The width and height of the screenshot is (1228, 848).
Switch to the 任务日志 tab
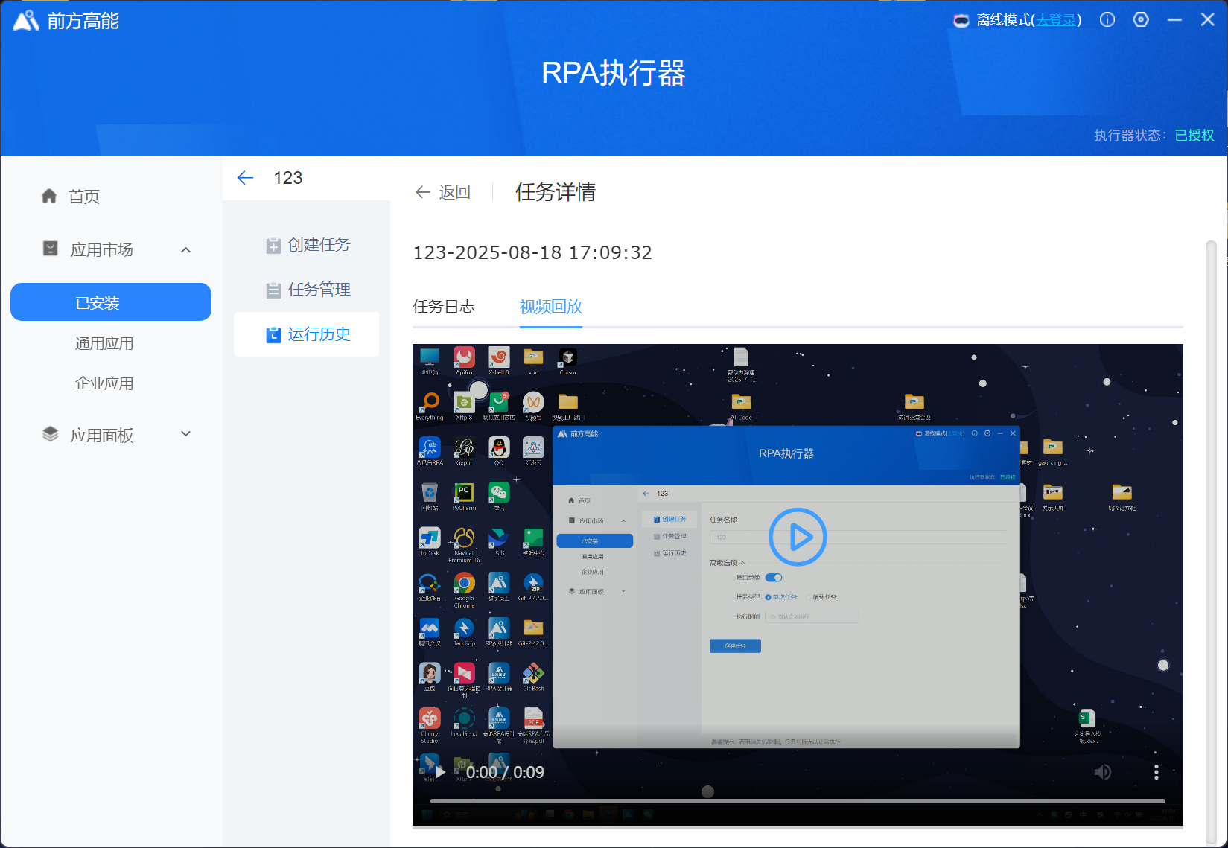pyautogui.click(x=444, y=307)
